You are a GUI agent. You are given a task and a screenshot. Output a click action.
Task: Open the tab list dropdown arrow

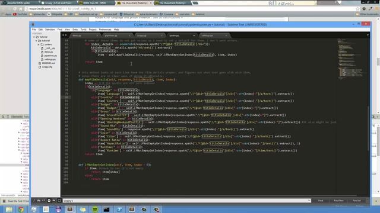pyautogui.click(x=368, y=35)
